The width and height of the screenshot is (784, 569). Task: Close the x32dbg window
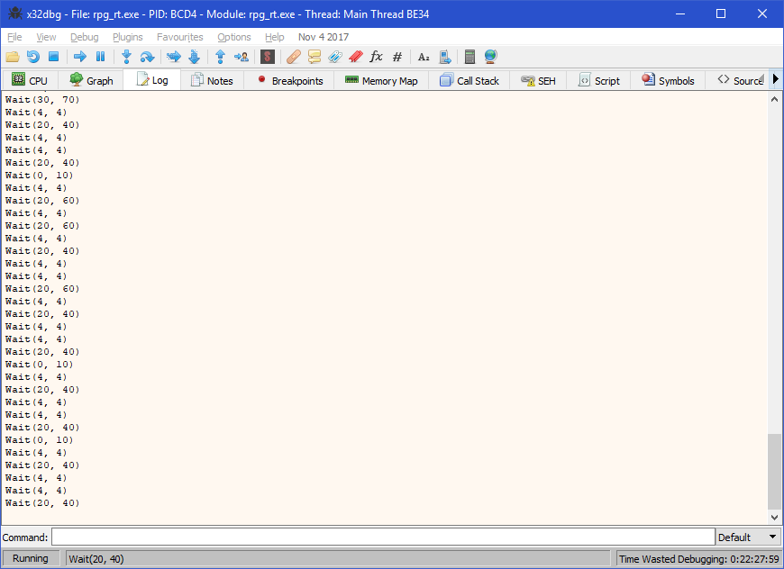pyautogui.click(x=762, y=14)
